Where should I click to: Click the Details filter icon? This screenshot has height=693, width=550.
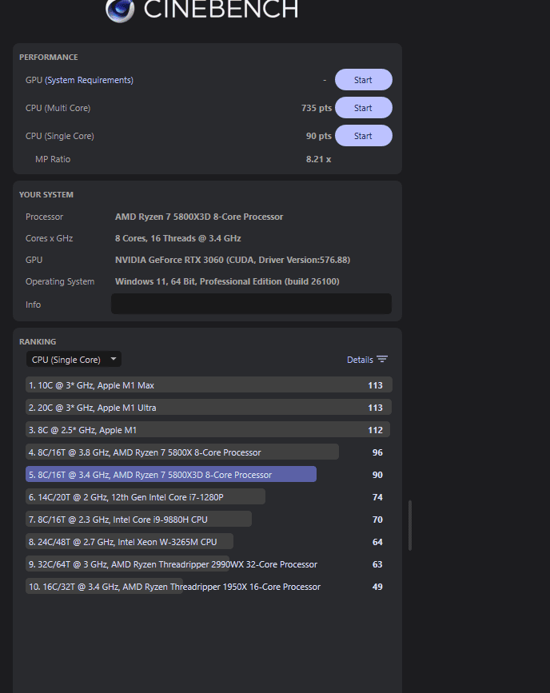[x=382, y=359]
